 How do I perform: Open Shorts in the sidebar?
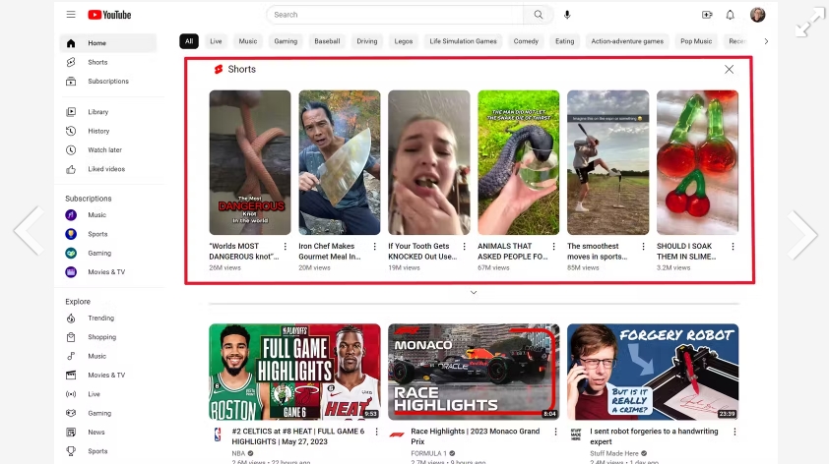pos(97,62)
